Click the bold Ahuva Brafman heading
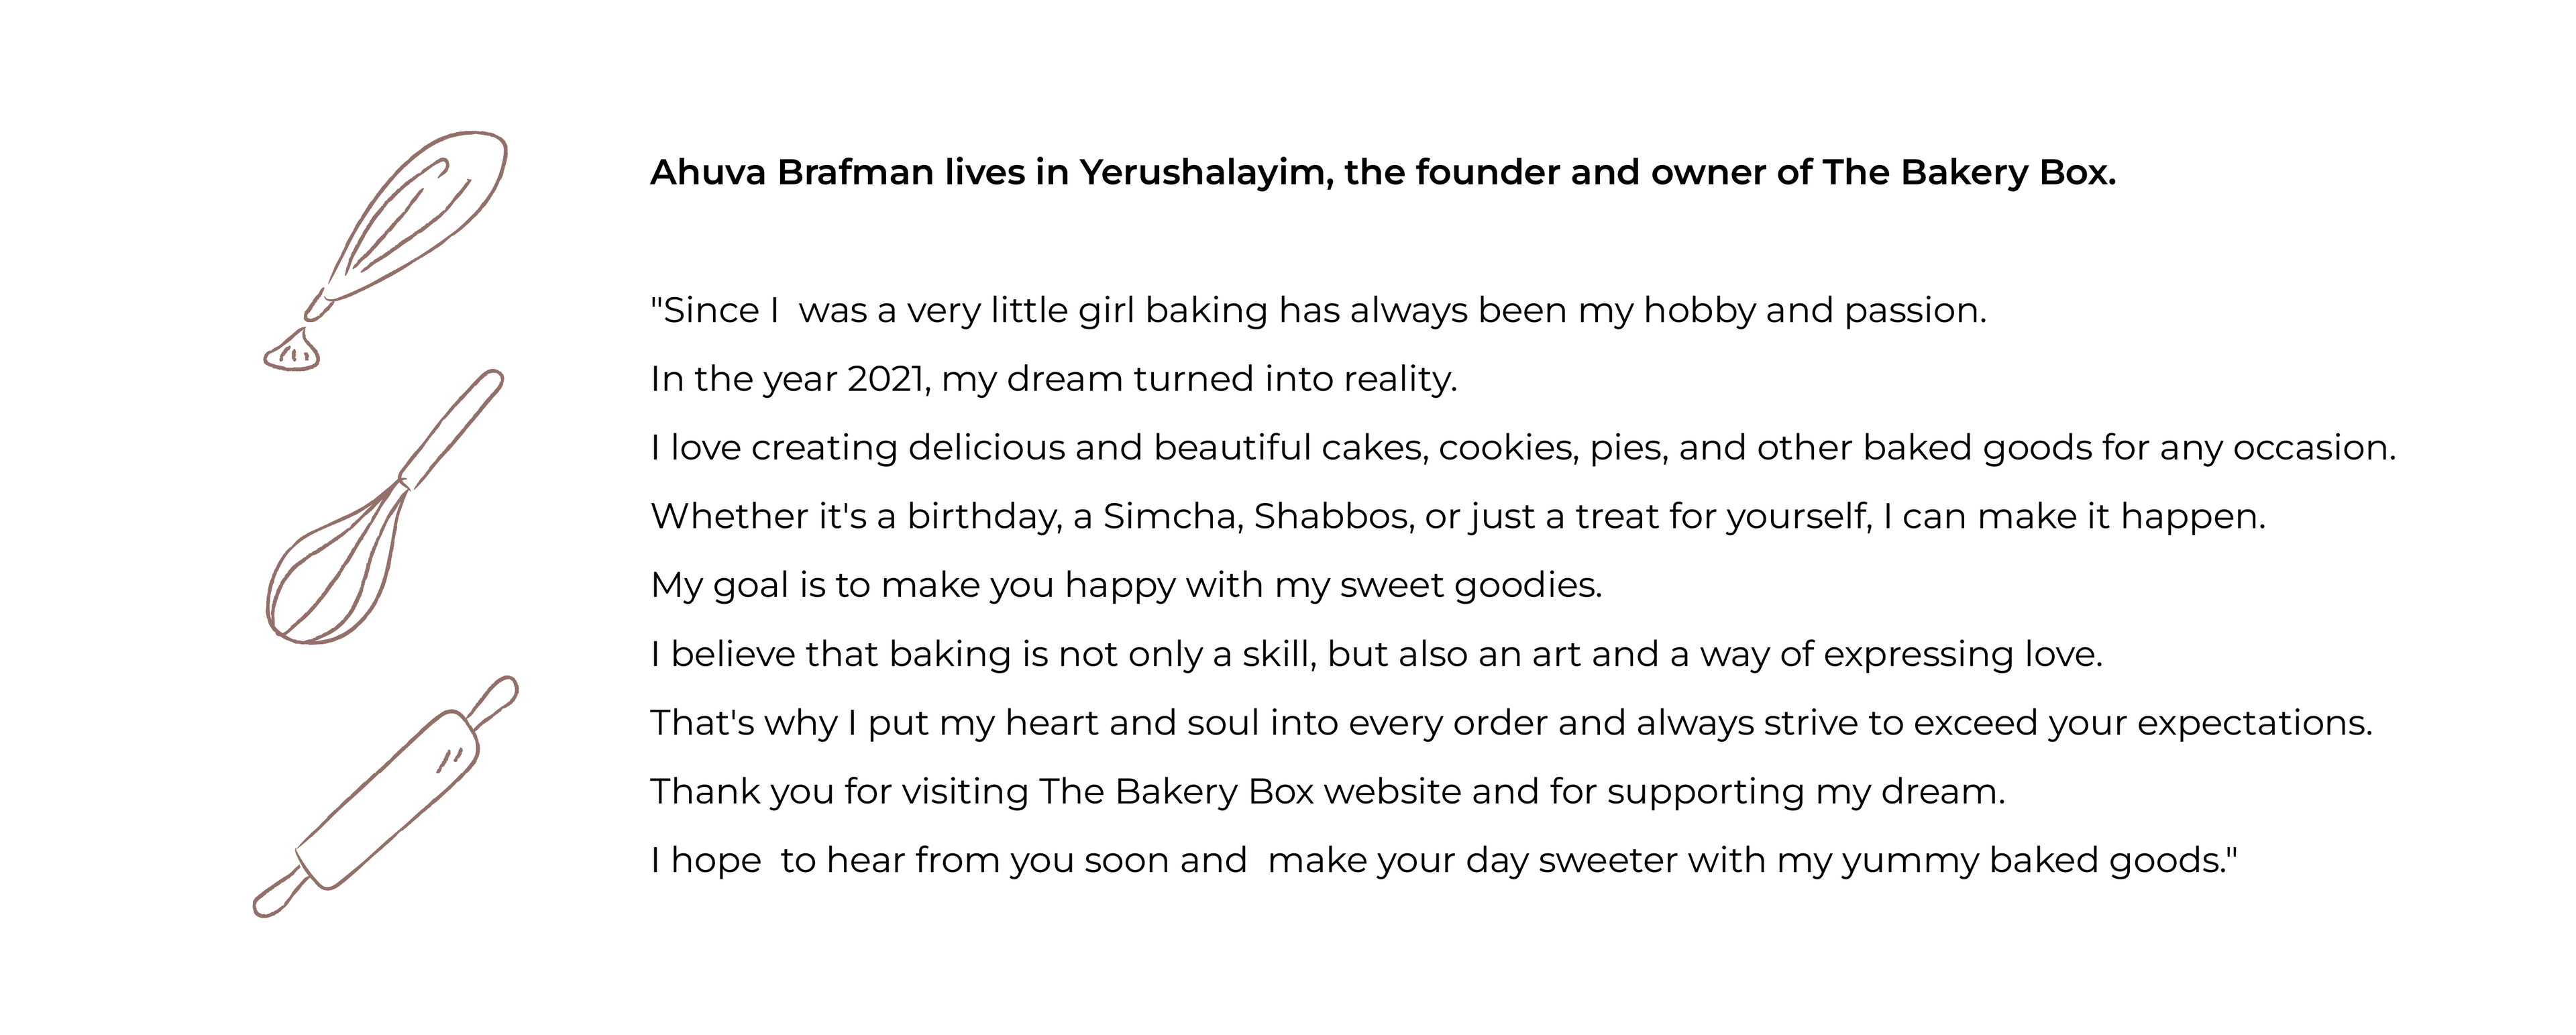The height and width of the screenshot is (1035, 2576). point(1383,173)
